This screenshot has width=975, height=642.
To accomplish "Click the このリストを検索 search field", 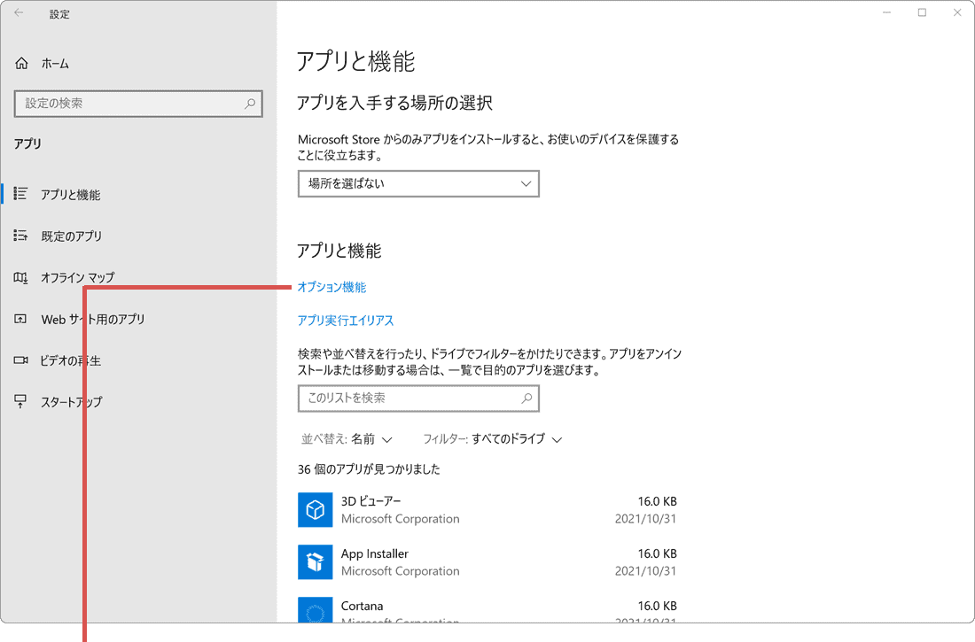I will pos(418,398).
